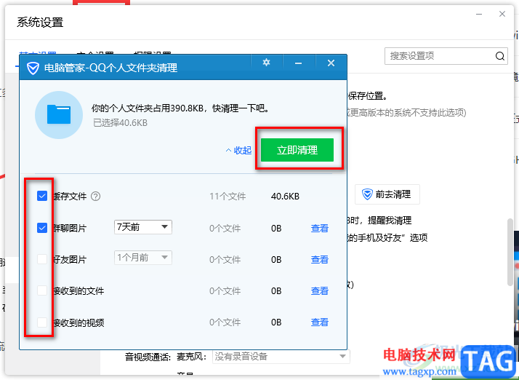Click the 搜索设置项 search field
This screenshot has width=519, height=380.
tap(446, 56)
